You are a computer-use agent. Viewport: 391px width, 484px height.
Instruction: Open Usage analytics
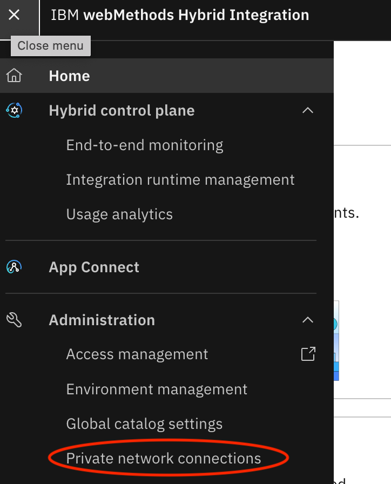(119, 214)
